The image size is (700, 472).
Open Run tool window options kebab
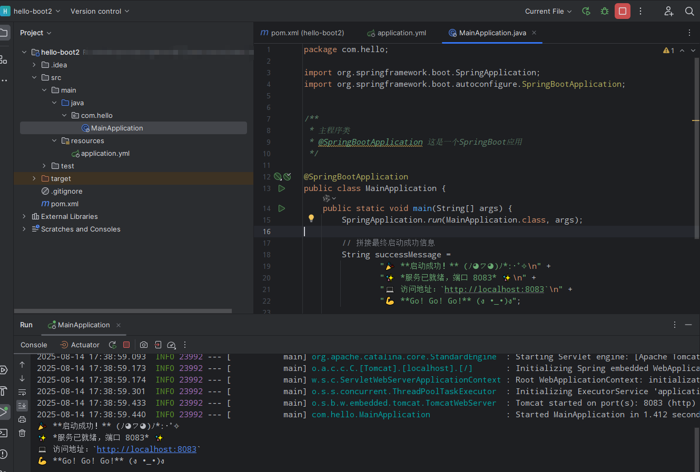pyautogui.click(x=675, y=325)
